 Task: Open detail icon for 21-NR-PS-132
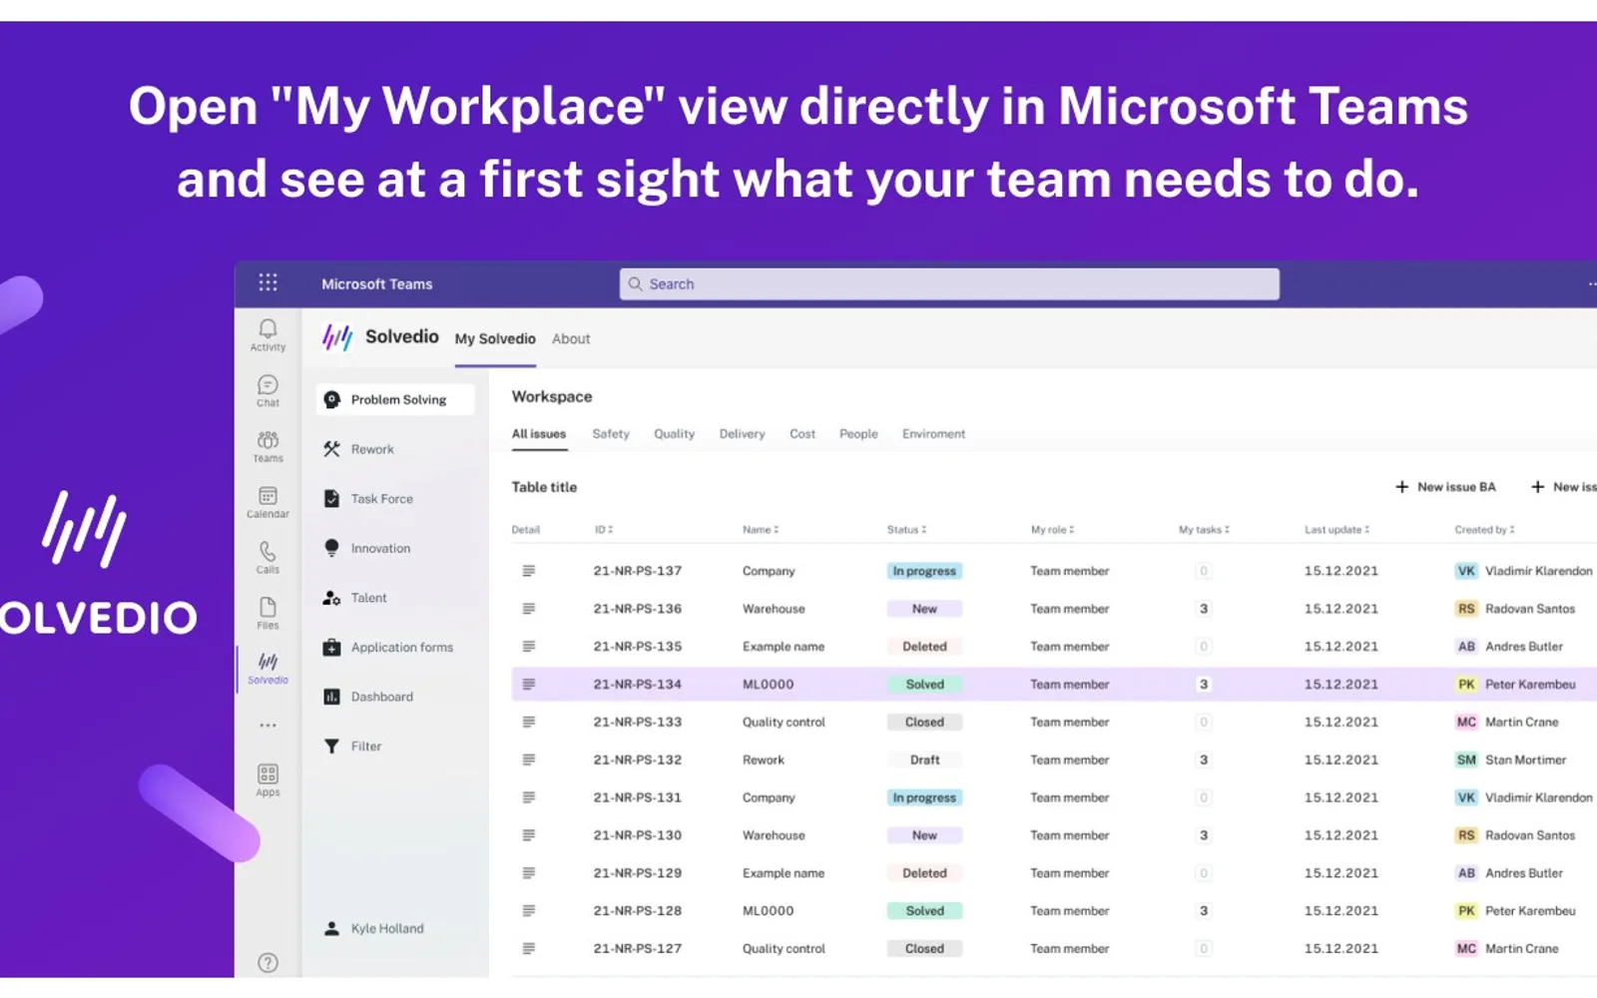529,759
